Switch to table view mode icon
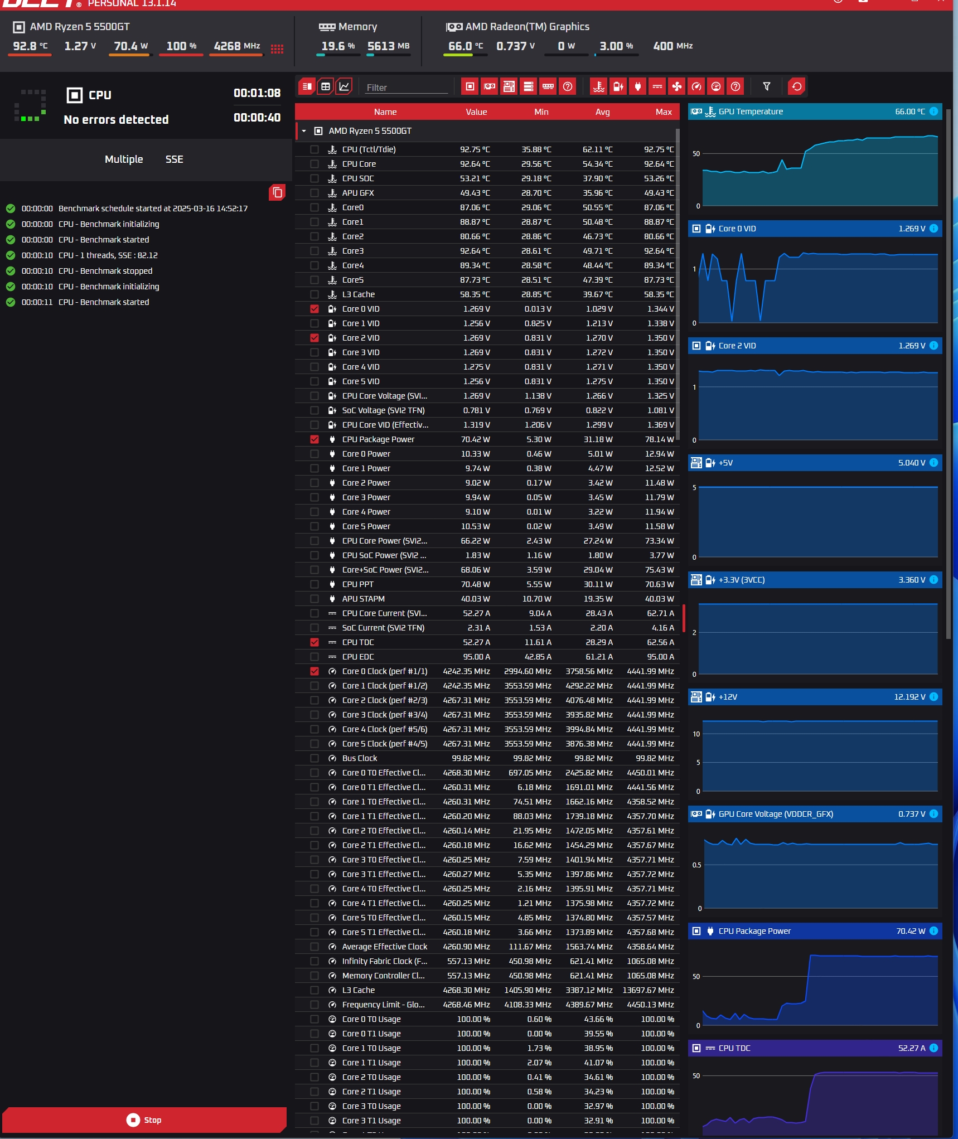This screenshot has height=1139, width=958. pos(326,86)
